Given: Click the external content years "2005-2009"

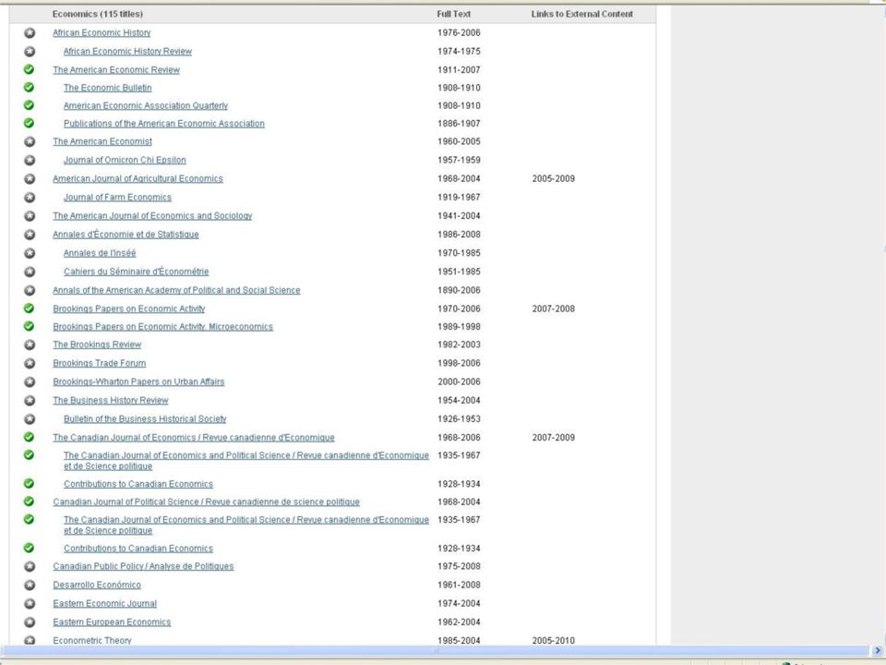Looking at the screenshot, I should point(553,178).
